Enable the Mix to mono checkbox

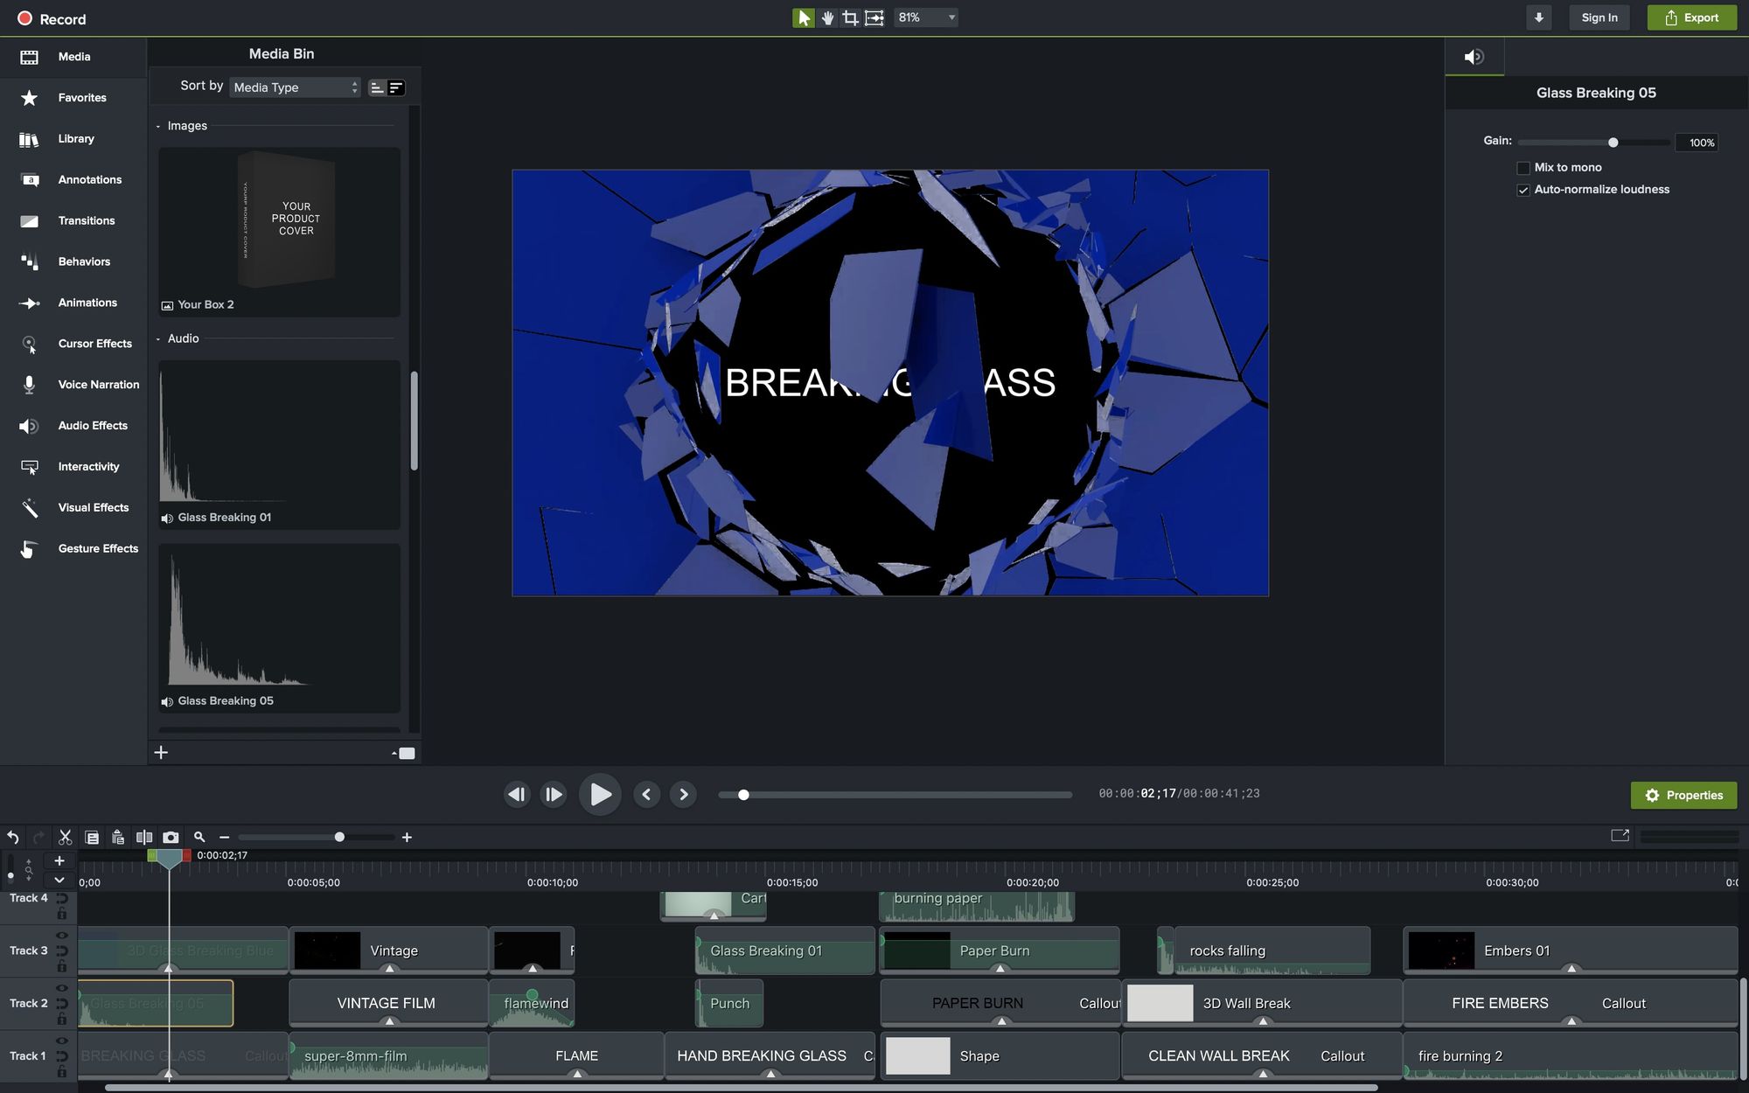click(1523, 168)
